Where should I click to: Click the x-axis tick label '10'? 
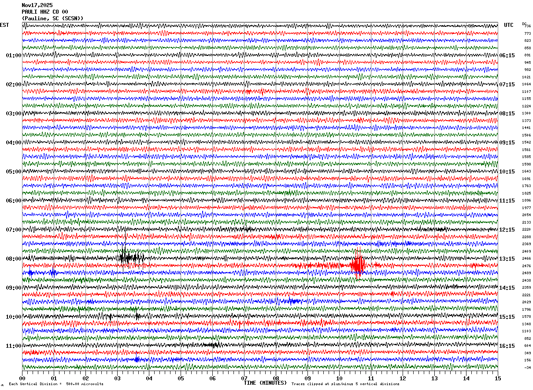coord(339,378)
